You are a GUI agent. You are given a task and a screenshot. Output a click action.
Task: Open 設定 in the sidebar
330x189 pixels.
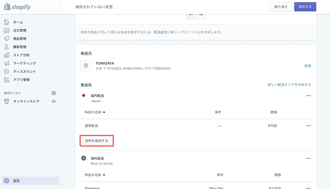point(17,181)
